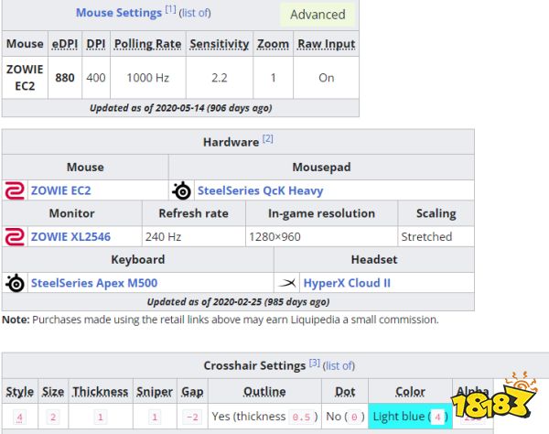Click the 'Updated as of 2020-02-25' note
Image resolution: width=549 pixels, height=434 pixels.
pyautogui.click(x=238, y=302)
